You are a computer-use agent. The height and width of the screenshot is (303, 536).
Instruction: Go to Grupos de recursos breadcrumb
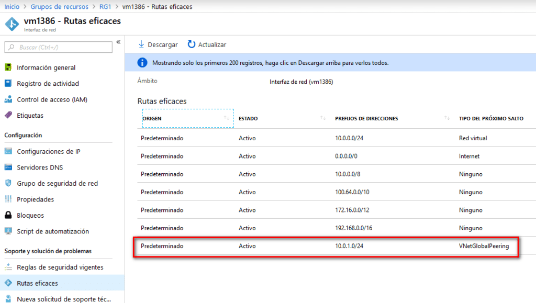click(59, 6)
